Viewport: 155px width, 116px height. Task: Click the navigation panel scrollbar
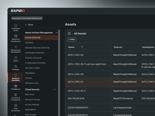pyautogui.click(x=59, y=64)
